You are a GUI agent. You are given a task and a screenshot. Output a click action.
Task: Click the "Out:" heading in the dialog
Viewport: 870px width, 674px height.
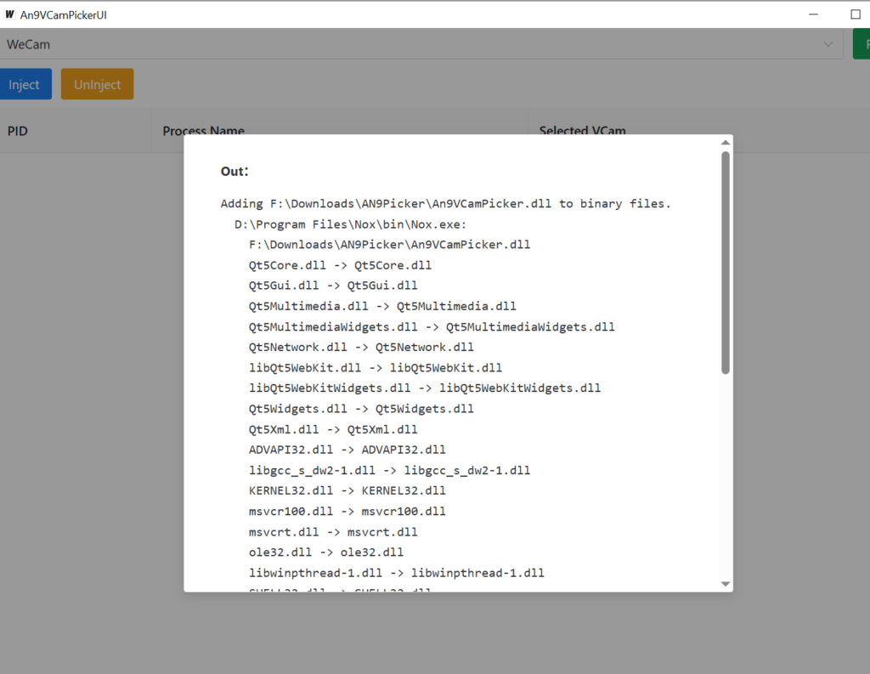(234, 172)
